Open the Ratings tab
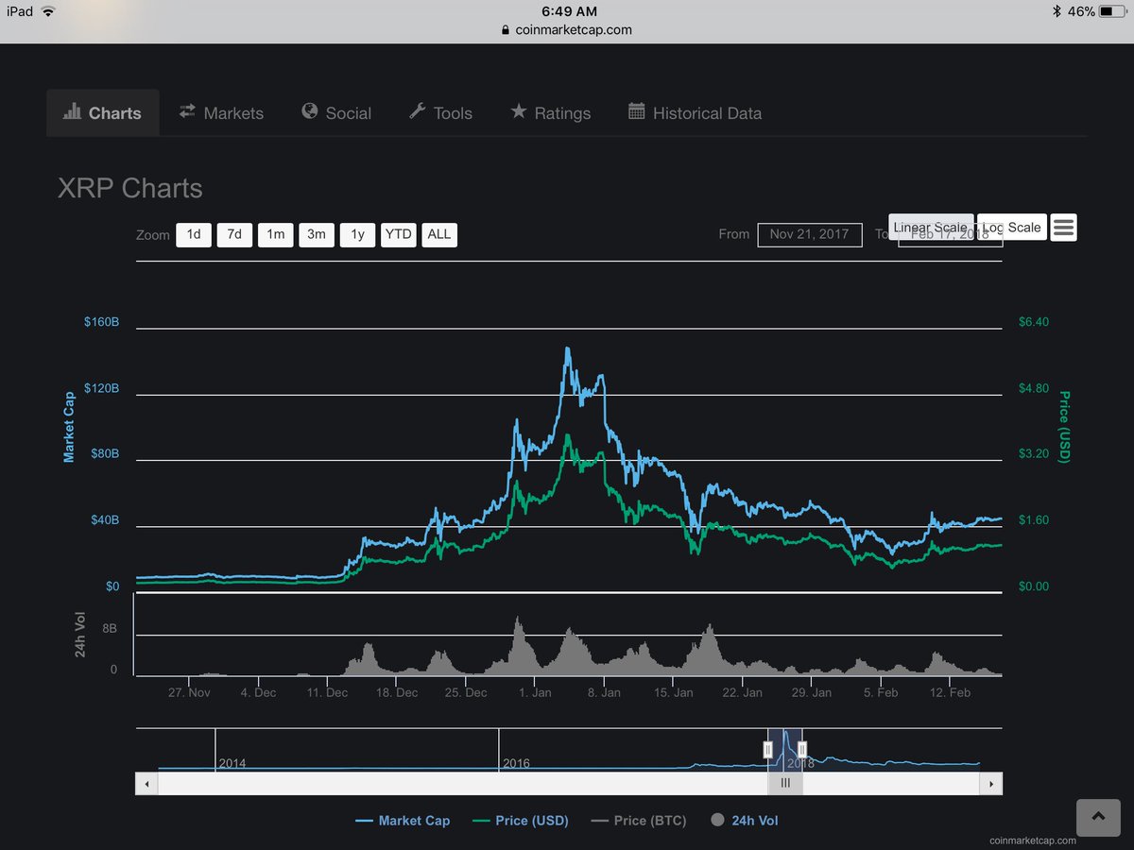Screen dimensions: 1134x850 tap(551, 112)
